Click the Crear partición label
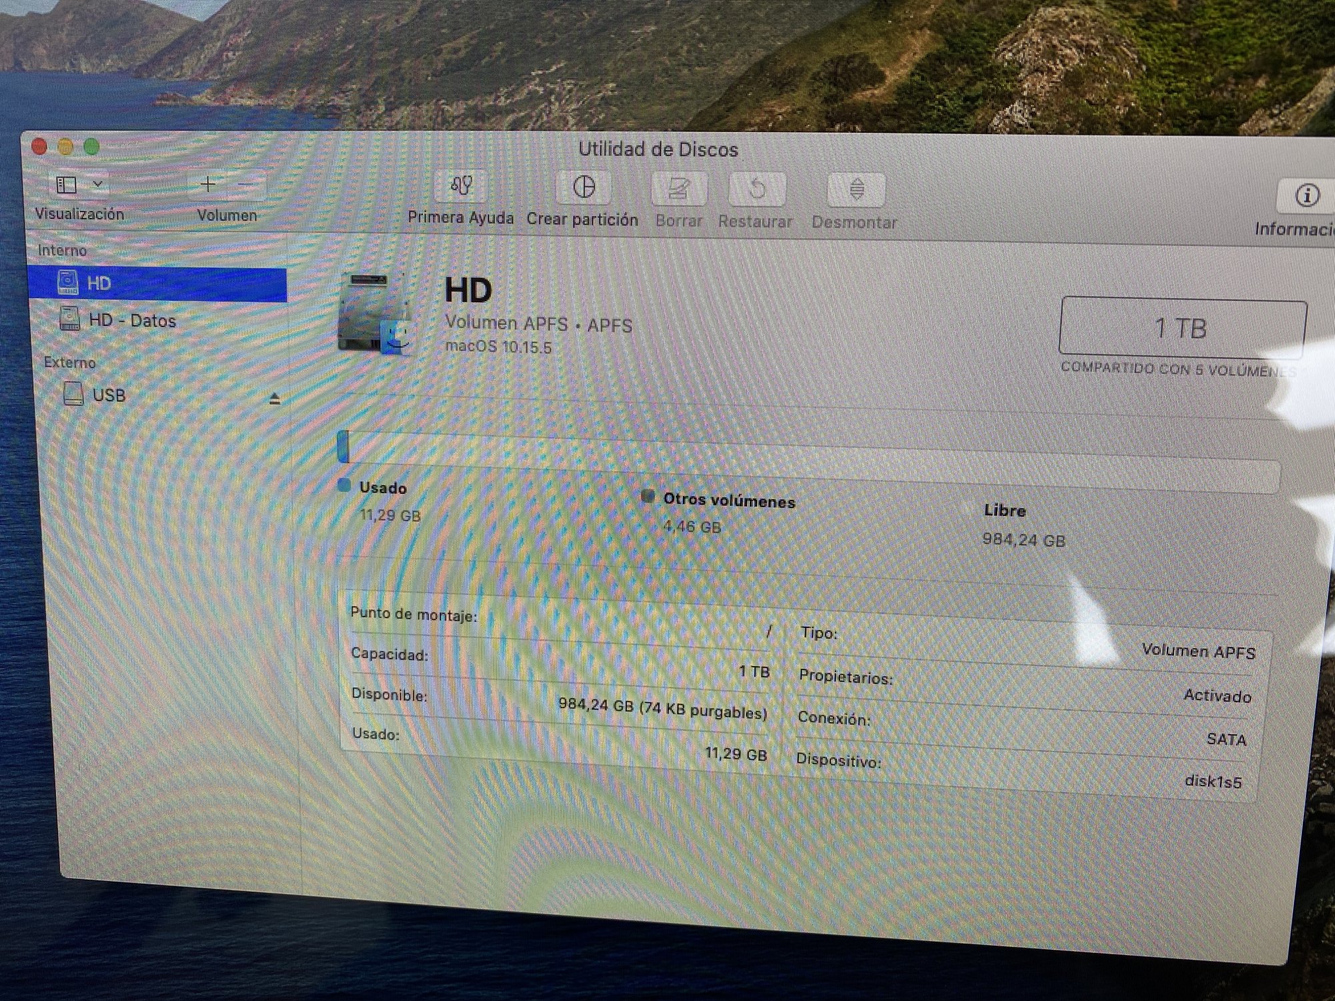Viewport: 1335px width, 1001px height. coord(582,220)
